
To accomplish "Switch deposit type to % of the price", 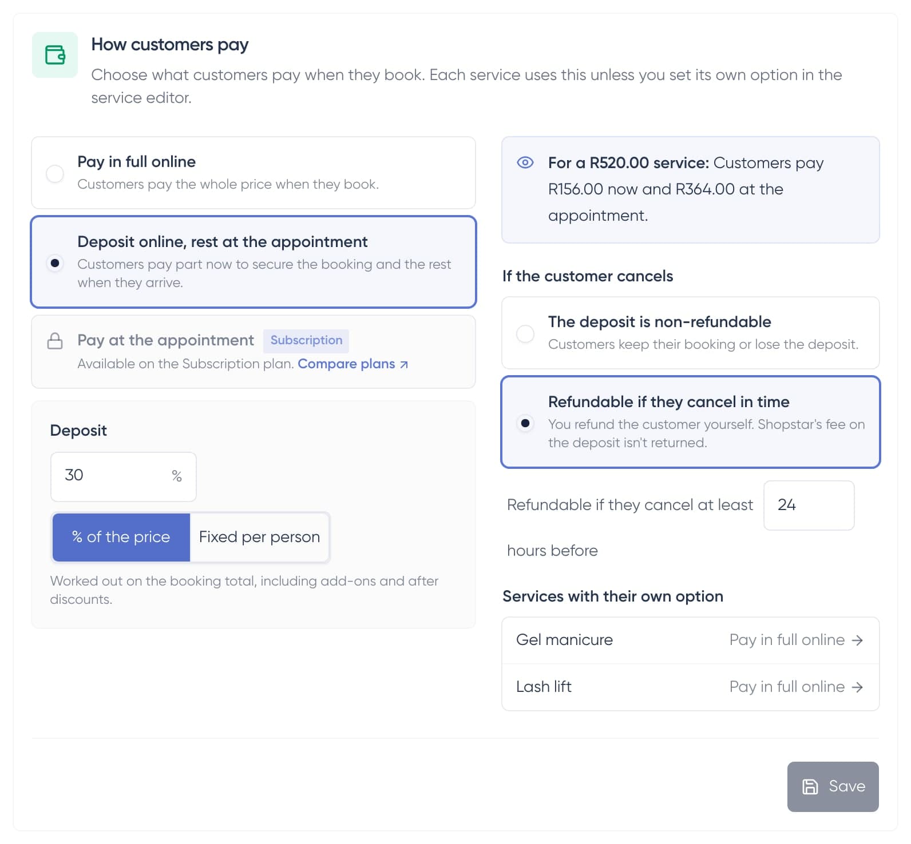I will point(121,537).
